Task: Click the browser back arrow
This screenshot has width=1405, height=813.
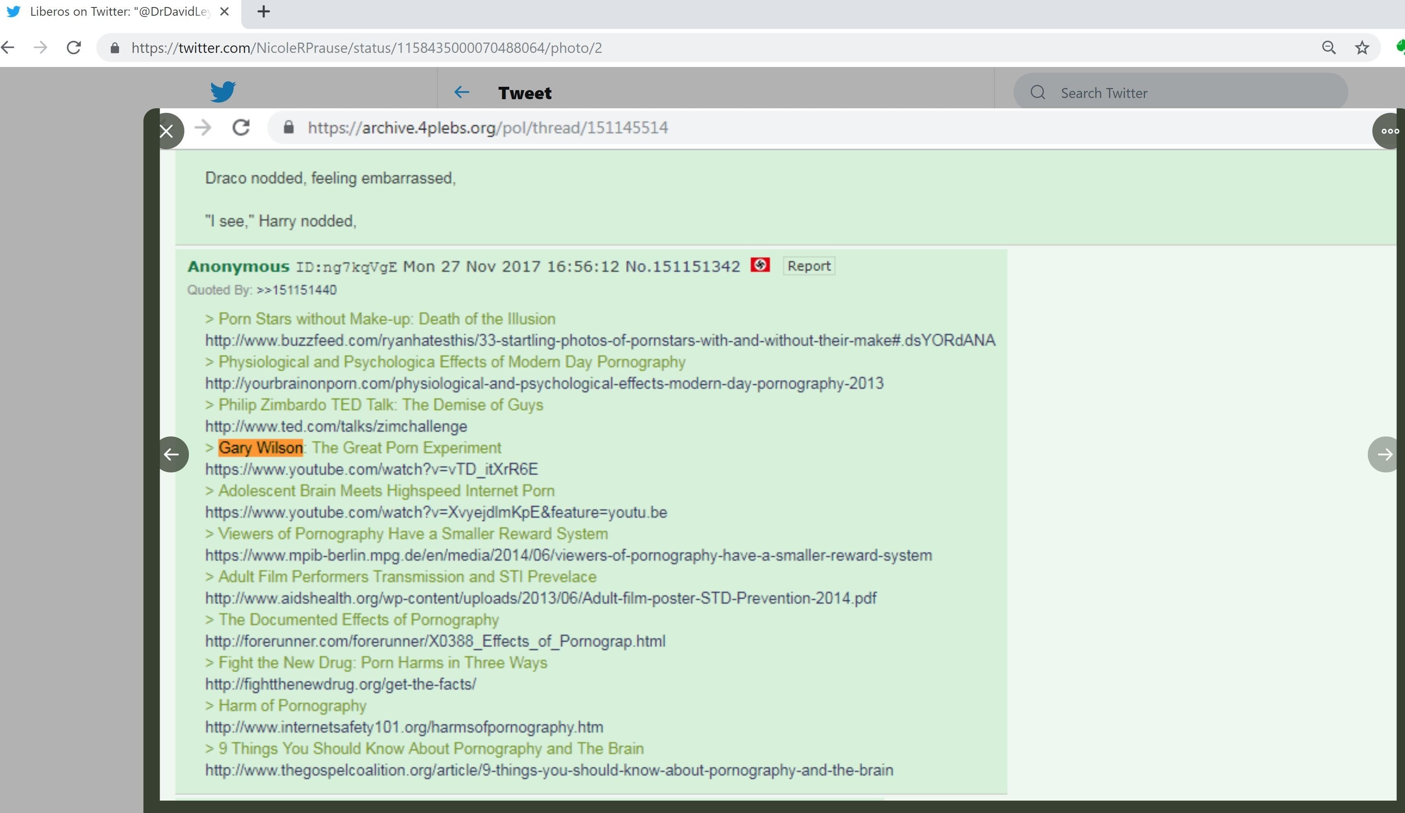Action: click(8, 48)
